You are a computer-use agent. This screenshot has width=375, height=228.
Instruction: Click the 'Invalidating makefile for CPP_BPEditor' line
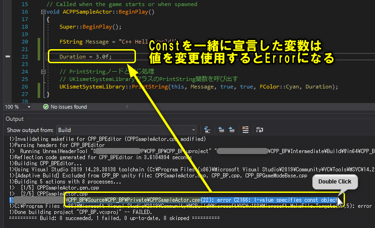pyautogui.click(x=107, y=139)
